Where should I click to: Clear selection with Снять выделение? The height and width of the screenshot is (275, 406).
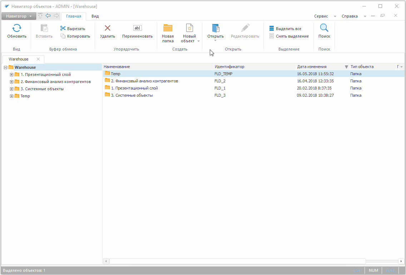(x=289, y=36)
